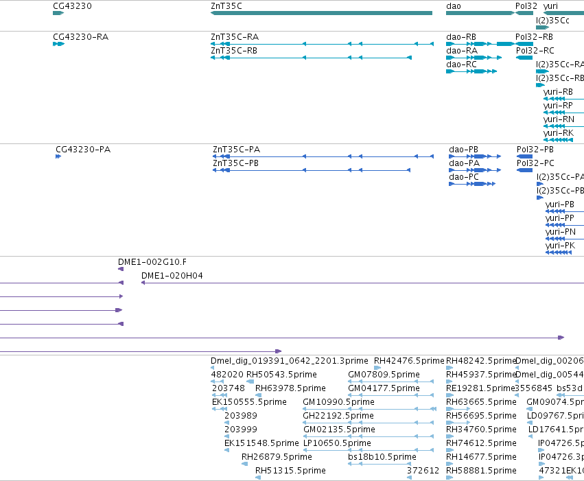Click the GM04177.5prime EST label

(x=384, y=388)
